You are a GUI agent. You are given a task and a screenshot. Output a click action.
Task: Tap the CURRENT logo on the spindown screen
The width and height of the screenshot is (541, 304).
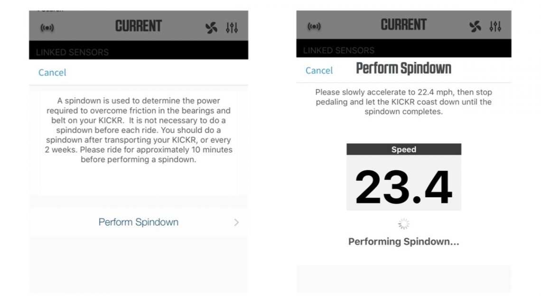click(x=404, y=25)
